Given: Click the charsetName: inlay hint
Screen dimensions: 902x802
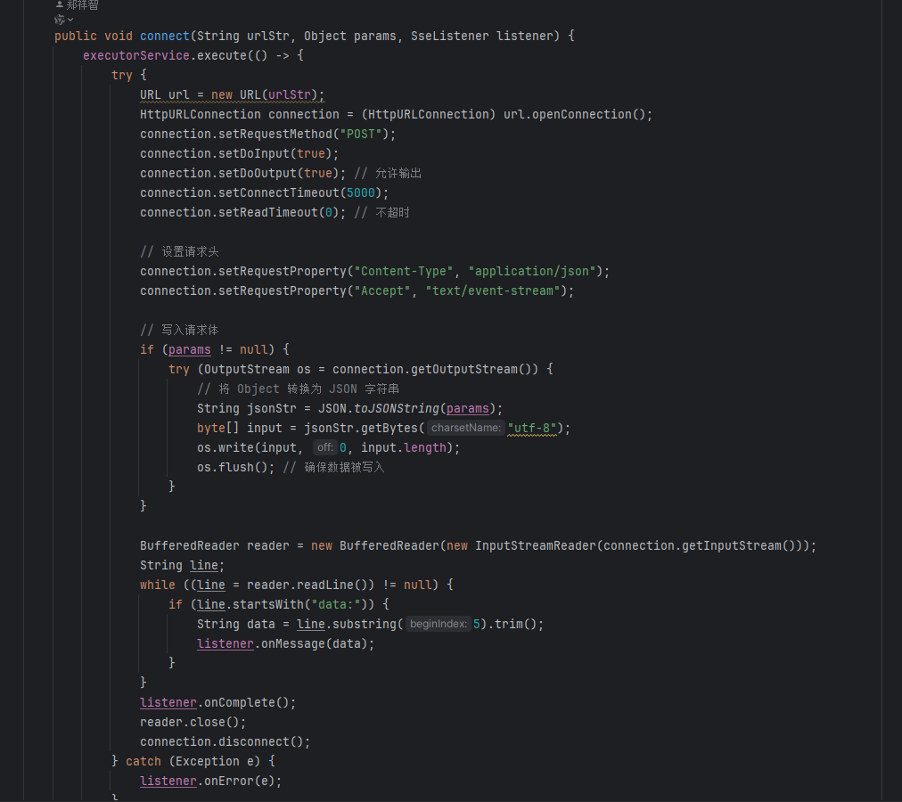Looking at the screenshot, I should [x=466, y=428].
